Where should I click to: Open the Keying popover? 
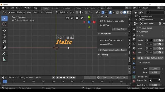pos(23,78)
